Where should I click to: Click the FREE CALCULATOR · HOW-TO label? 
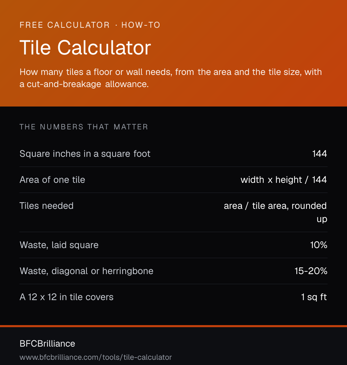pos(90,25)
